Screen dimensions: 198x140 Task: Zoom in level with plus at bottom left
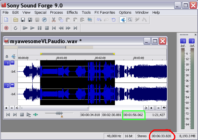[x=6, y=108]
